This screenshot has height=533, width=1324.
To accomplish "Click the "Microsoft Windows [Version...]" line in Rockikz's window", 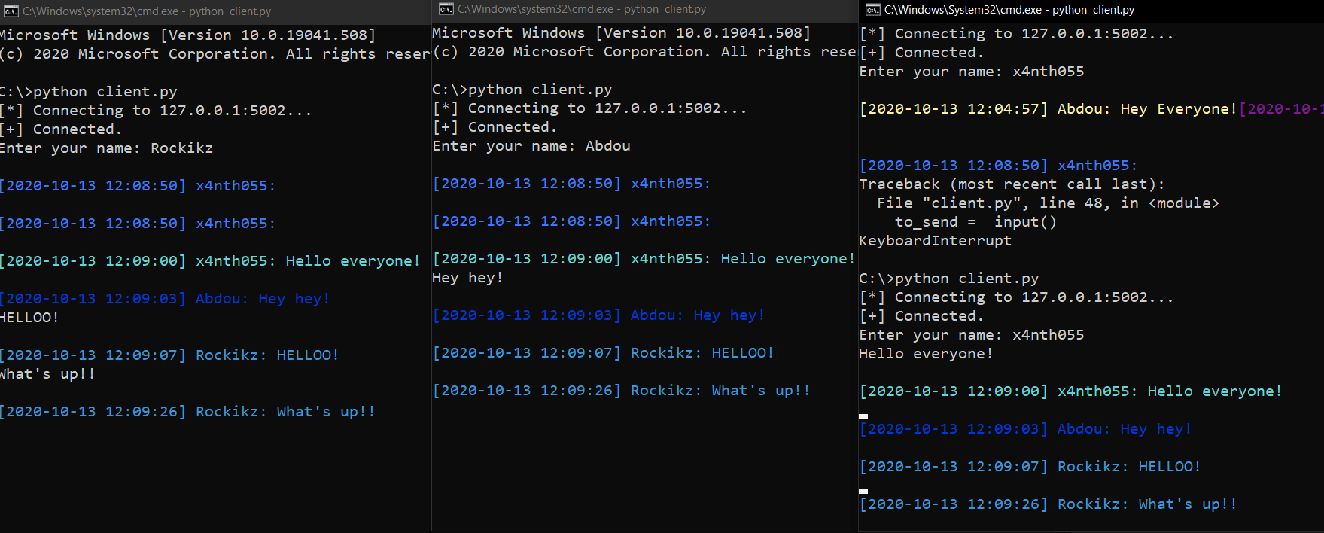I will (187, 35).
